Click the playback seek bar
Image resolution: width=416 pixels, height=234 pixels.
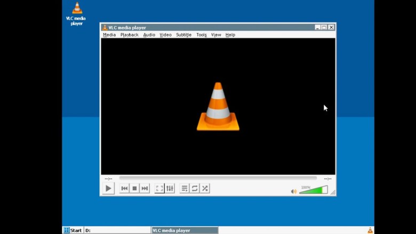pos(218,178)
